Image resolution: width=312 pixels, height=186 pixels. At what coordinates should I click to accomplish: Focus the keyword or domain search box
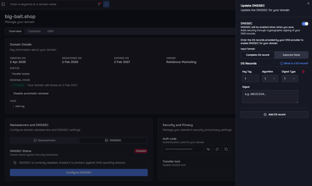click(53, 4)
